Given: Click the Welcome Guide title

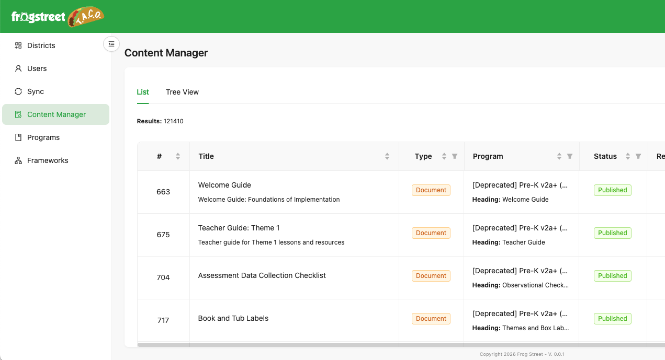Looking at the screenshot, I should pos(224,185).
